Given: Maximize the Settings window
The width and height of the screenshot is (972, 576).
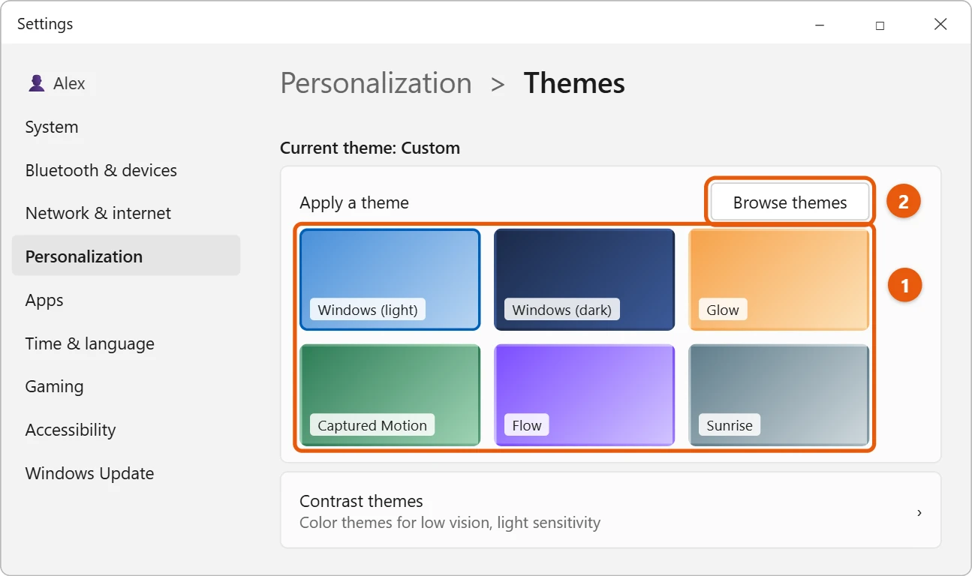Looking at the screenshot, I should click(880, 25).
